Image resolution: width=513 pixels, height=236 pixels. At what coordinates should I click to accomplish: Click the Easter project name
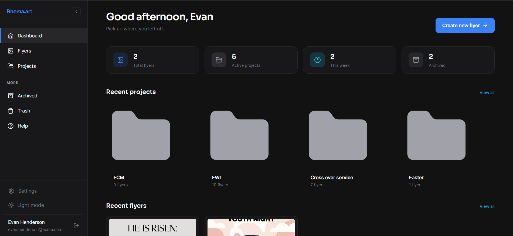coord(416,178)
